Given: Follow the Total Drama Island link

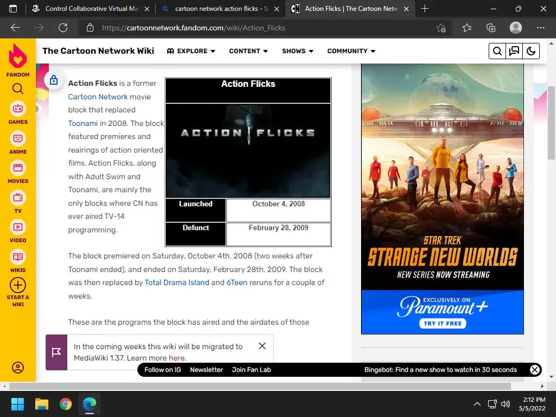Looking at the screenshot, I should click(177, 282).
